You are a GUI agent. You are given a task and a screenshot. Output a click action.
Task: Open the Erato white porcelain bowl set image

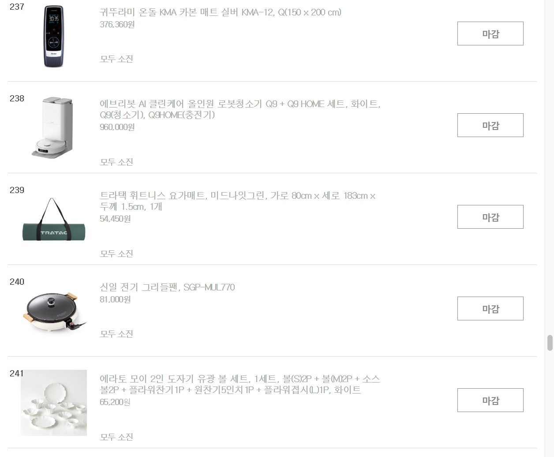(54, 403)
